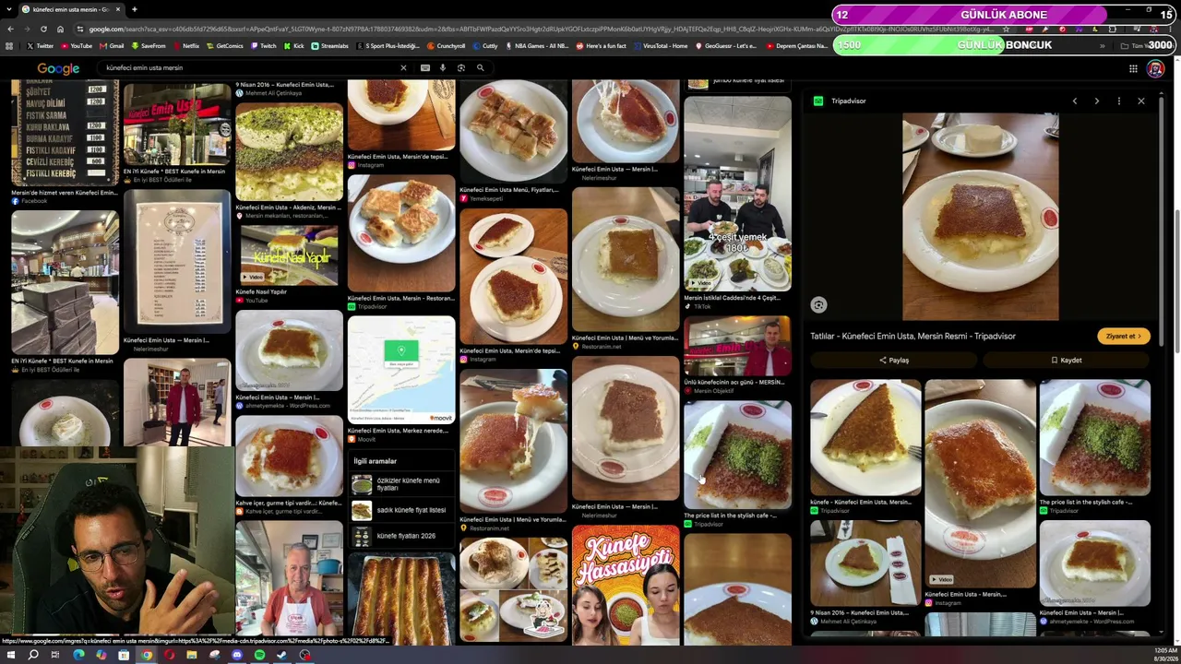1181x664 pixels.
Task: Open the GeoGuessr bookmark
Action: pos(725,46)
